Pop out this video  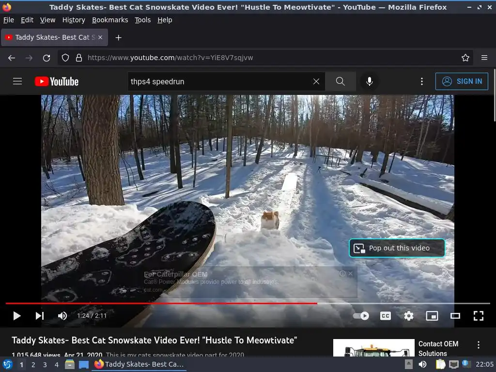pyautogui.click(x=397, y=248)
